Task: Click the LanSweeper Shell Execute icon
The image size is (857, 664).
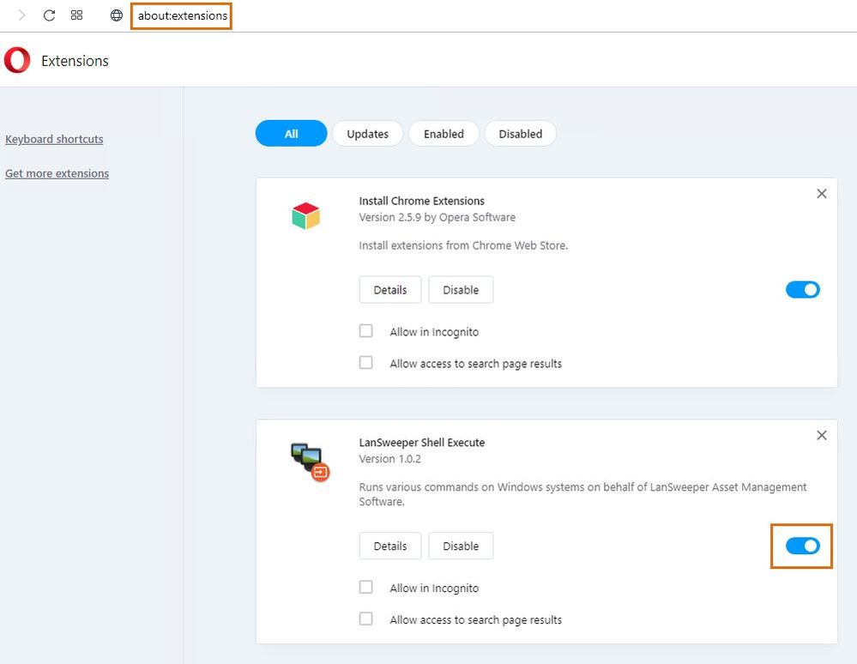Action: click(309, 461)
